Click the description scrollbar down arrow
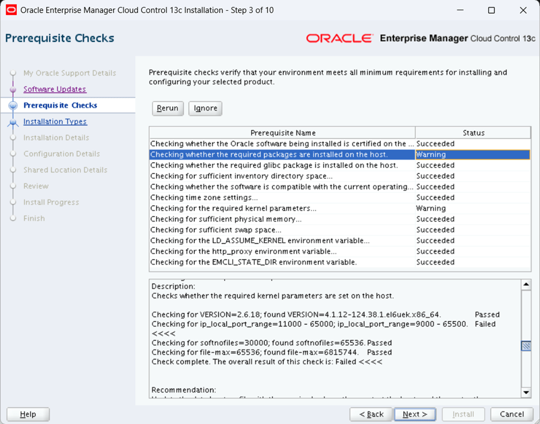 [526, 392]
